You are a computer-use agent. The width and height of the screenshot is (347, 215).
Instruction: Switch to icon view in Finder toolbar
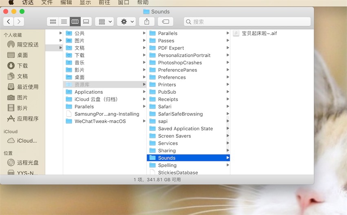(x=53, y=22)
